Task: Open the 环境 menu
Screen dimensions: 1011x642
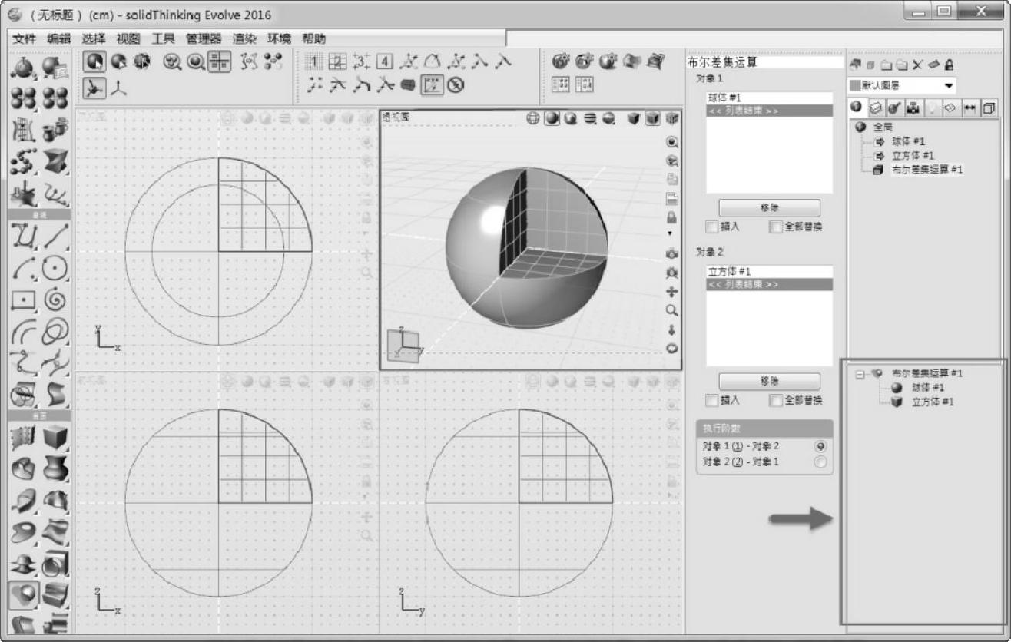Action: click(279, 38)
